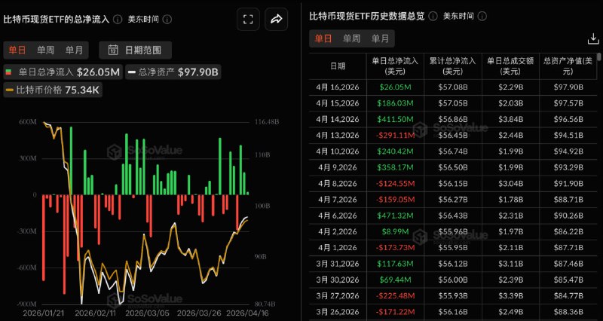The height and width of the screenshot is (321, 603).
Task: Click the 单日总成交额 (美元) column header
Action: click(x=510, y=66)
